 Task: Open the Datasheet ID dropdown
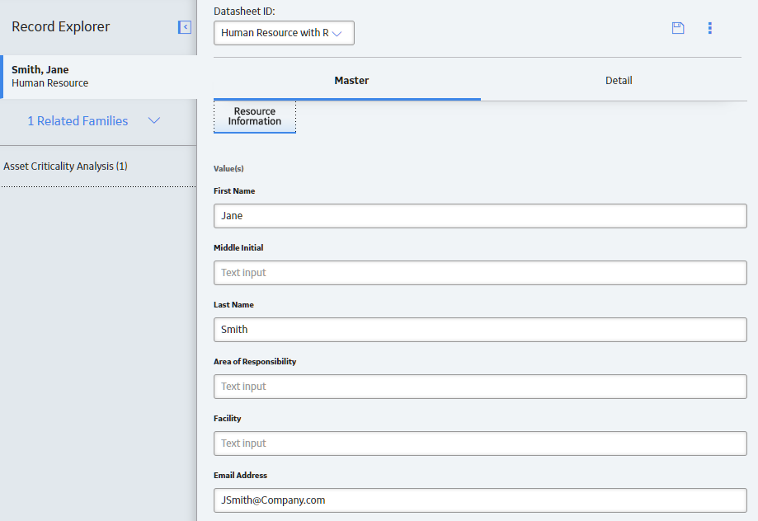pos(284,33)
